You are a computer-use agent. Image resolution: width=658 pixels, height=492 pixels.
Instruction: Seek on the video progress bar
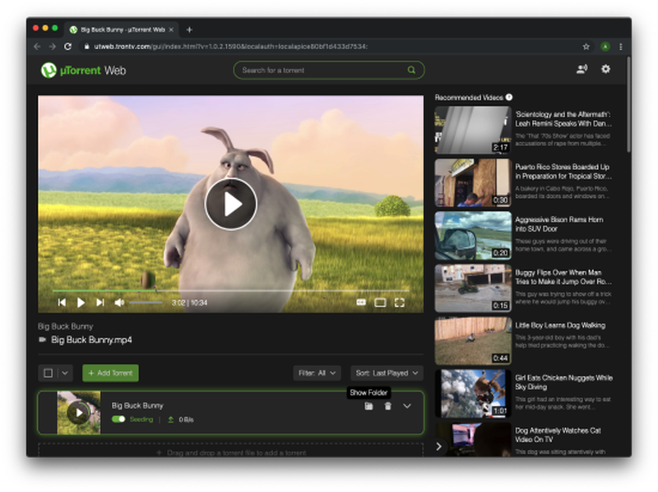pos(231,290)
